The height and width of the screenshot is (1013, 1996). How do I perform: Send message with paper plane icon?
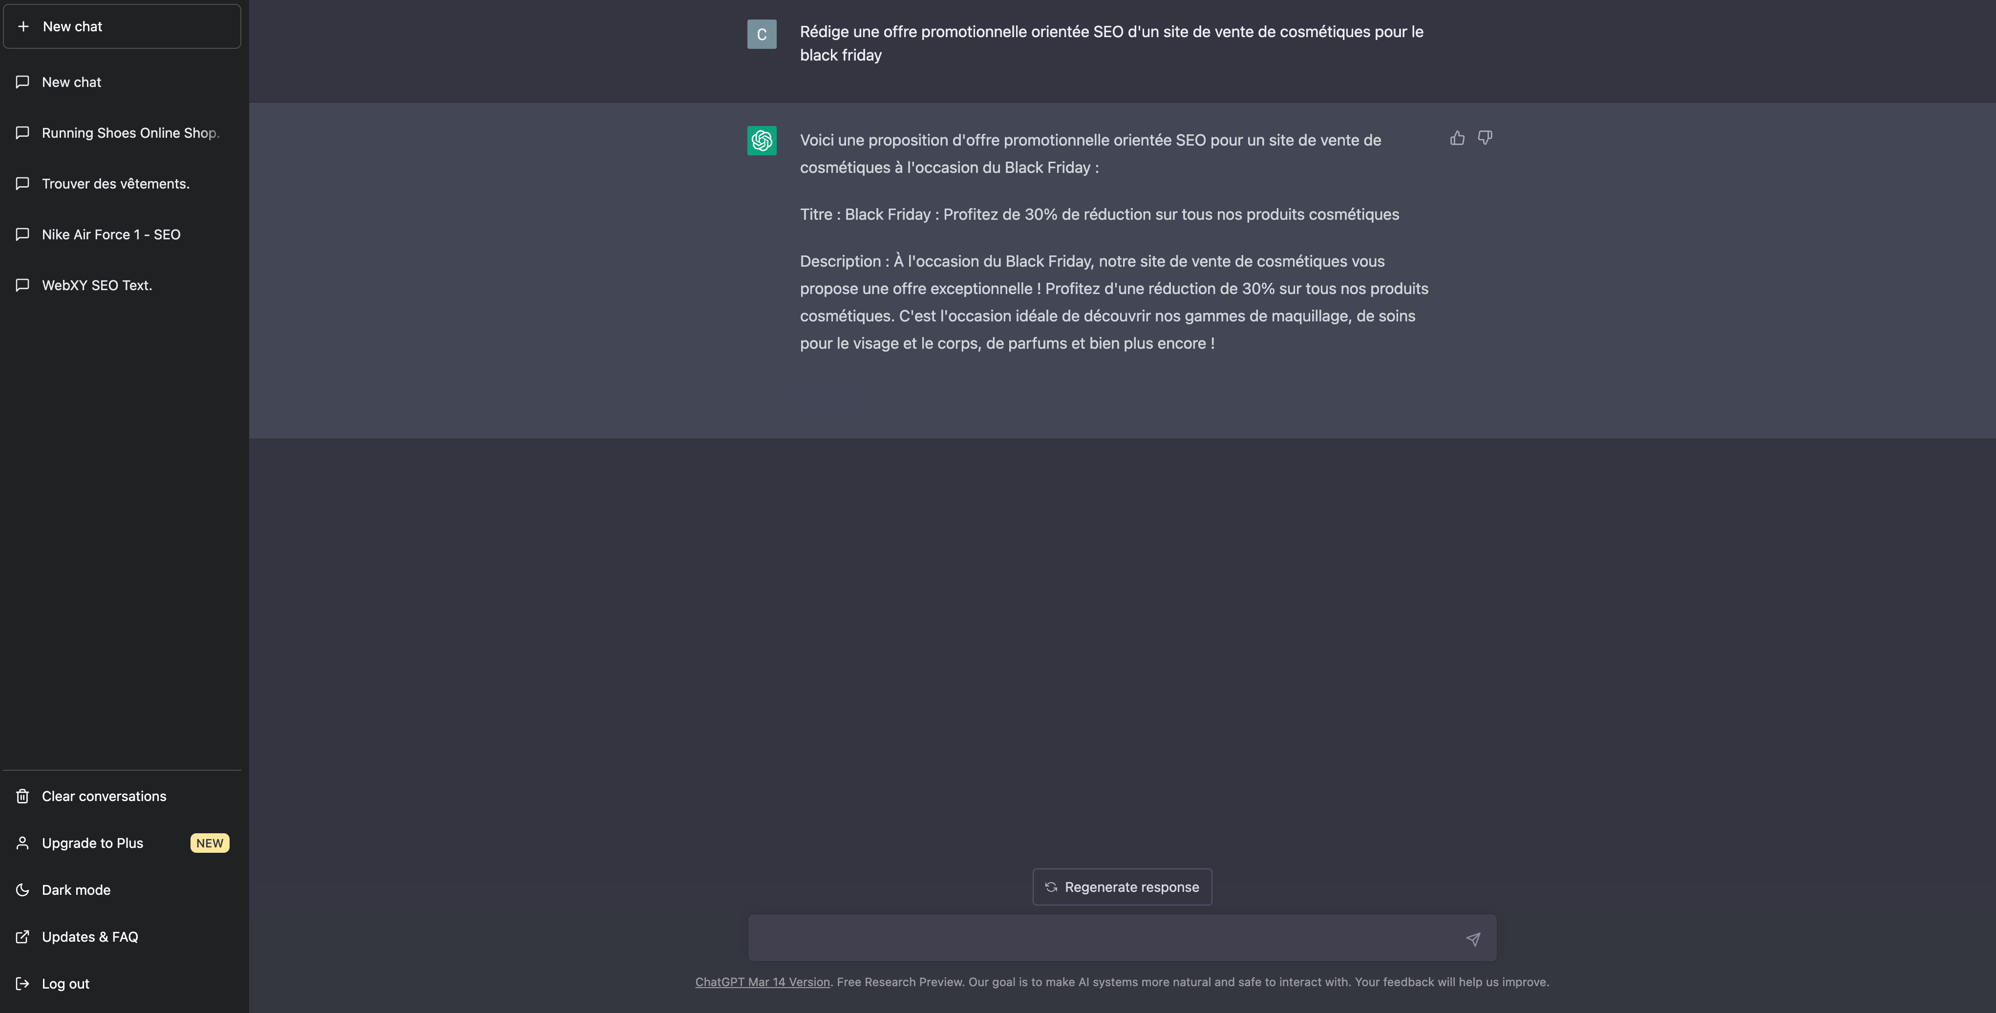[x=1473, y=939]
